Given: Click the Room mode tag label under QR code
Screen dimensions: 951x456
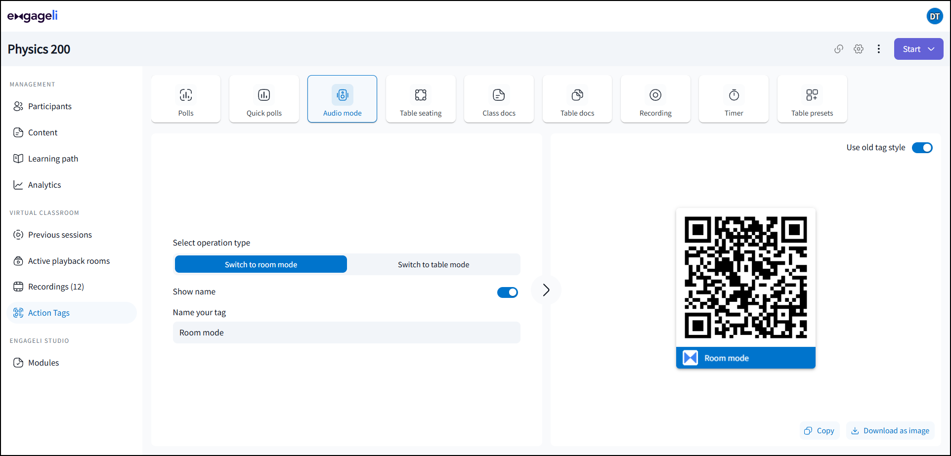Looking at the screenshot, I should pos(745,358).
